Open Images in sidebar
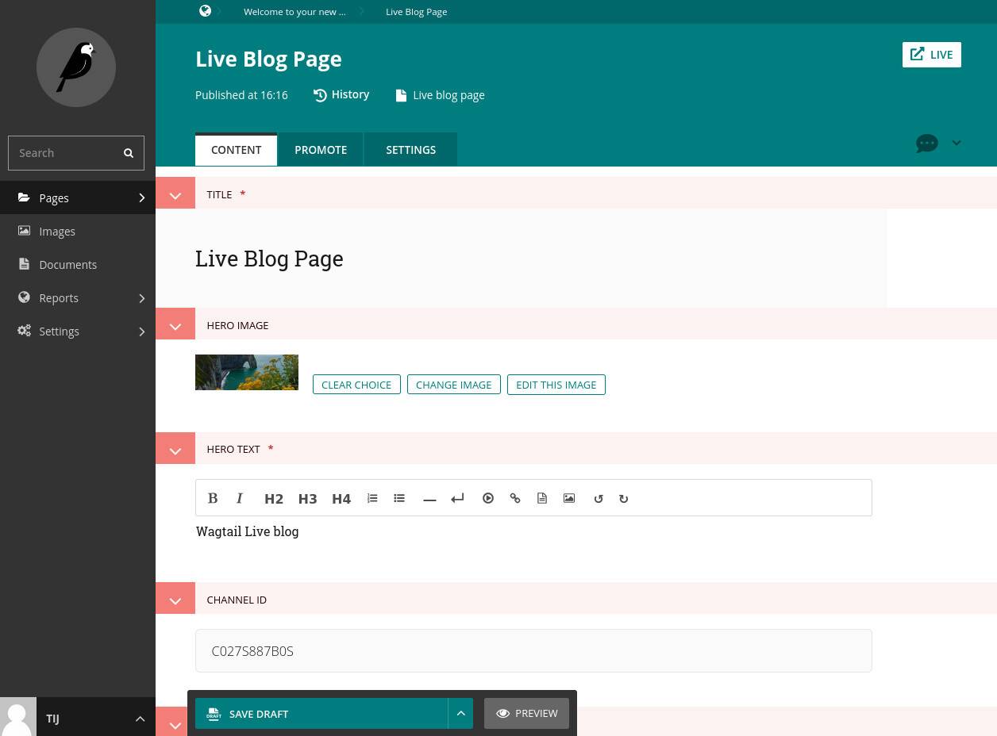The width and height of the screenshot is (997, 736). [x=78, y=231]
